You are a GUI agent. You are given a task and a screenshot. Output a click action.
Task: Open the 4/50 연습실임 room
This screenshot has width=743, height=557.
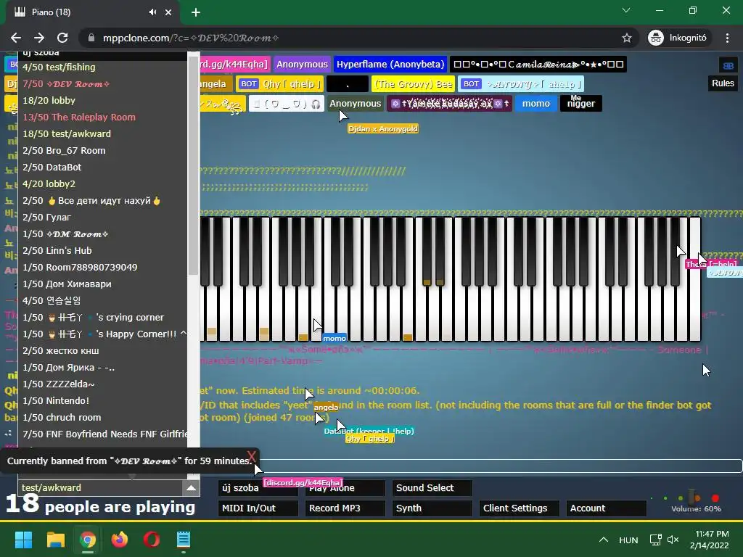[x=103, y=300]
